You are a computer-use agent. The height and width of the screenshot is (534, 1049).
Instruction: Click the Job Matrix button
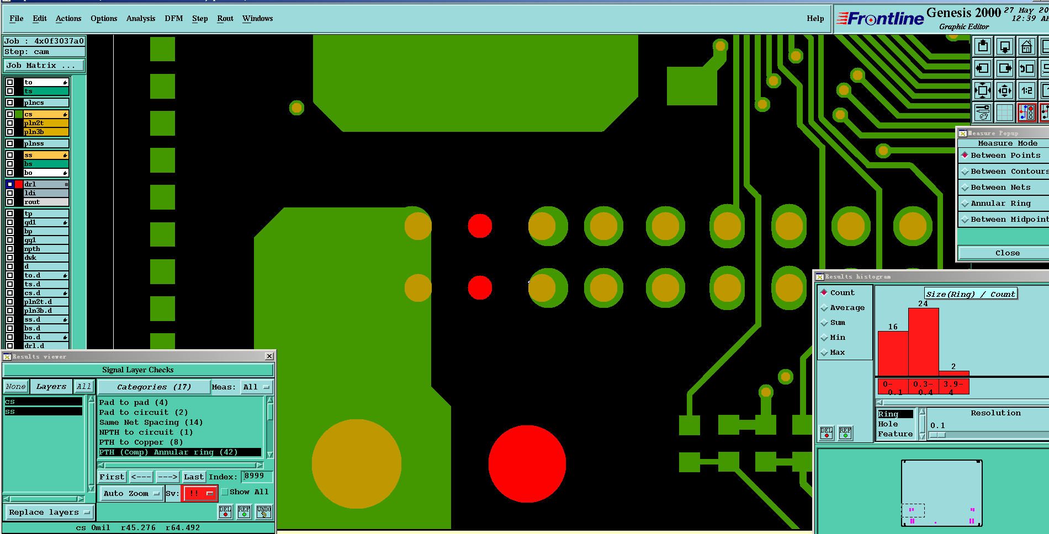(x=44, y=66)
